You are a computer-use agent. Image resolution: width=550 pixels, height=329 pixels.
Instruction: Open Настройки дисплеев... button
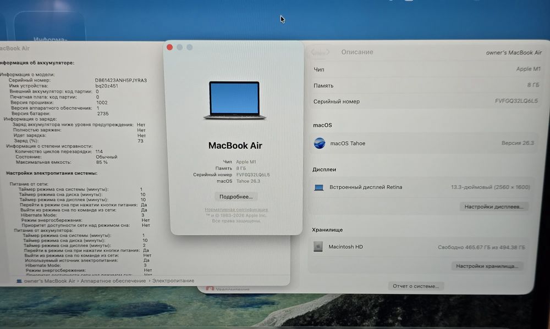pos(494,207)
